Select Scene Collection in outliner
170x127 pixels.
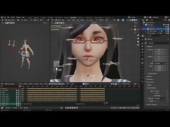[150, 23]
